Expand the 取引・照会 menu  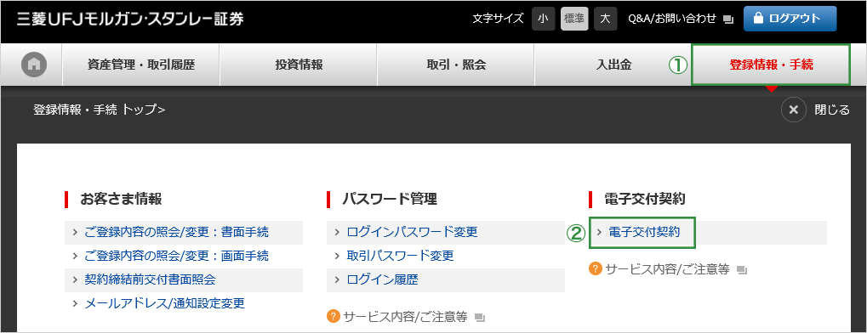[455, 65]
